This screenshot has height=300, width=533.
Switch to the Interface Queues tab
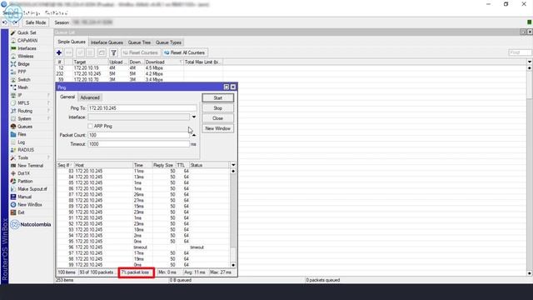(x=107, y=42)
